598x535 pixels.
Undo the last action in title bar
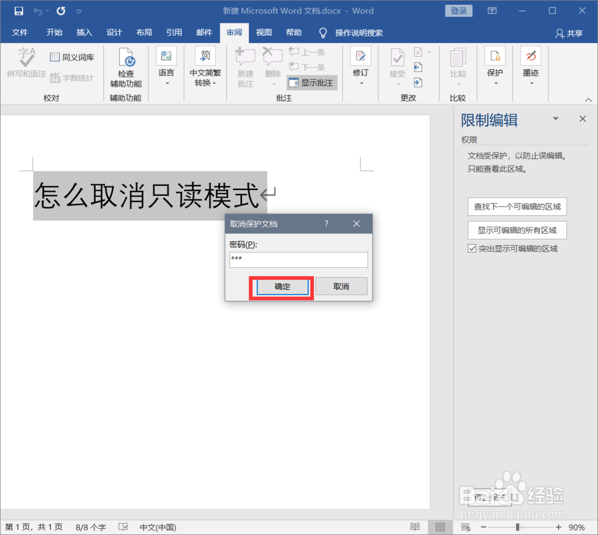pos(38,11)
